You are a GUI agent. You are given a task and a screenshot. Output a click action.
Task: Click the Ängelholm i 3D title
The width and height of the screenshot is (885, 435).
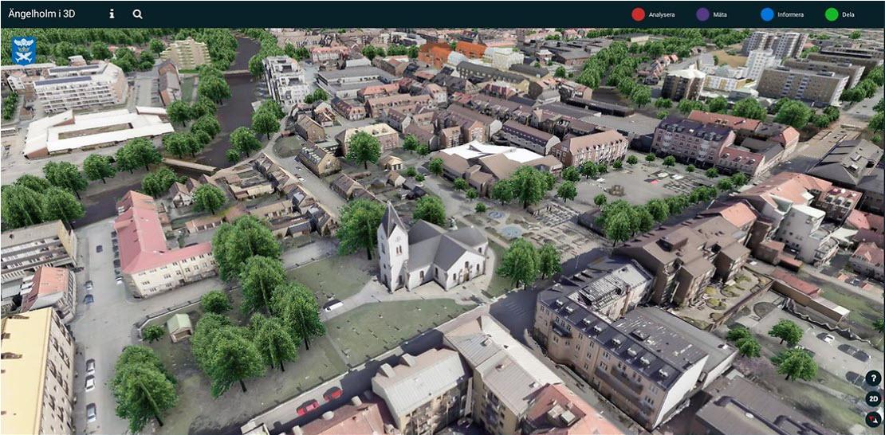[43, 14]
